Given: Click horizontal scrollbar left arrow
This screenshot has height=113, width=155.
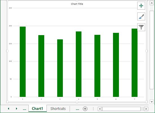Looking at the screenshot, I should pyautogui.click(x=100, y=109).
